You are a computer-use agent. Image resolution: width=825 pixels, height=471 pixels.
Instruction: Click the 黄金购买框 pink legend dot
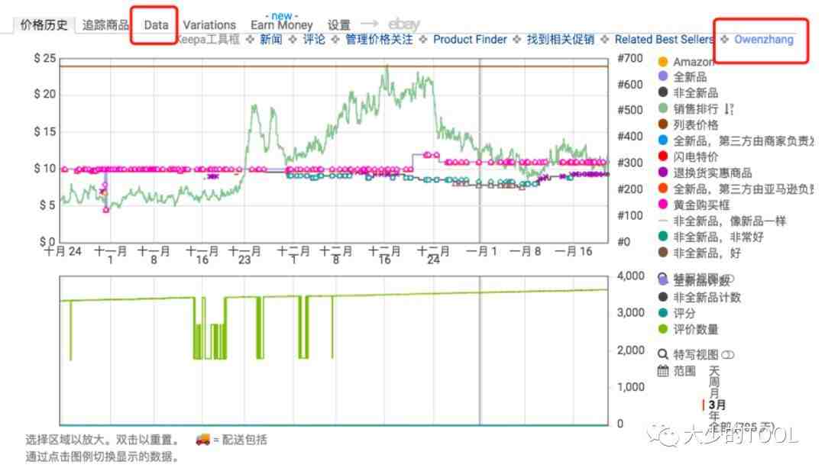click(662, 205)
